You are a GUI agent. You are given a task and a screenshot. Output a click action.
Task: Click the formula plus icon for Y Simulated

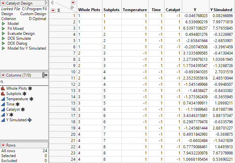coord(30,120)
